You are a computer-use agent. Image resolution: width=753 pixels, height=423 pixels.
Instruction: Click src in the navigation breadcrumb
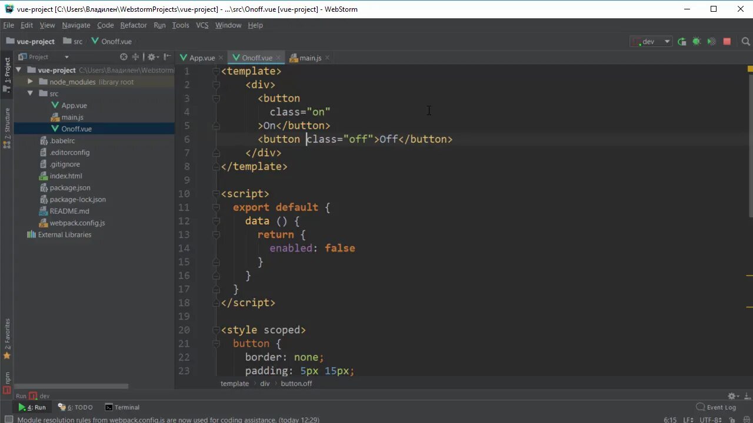pos(73,42)
